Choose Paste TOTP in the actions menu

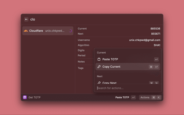tap(110, 59)
